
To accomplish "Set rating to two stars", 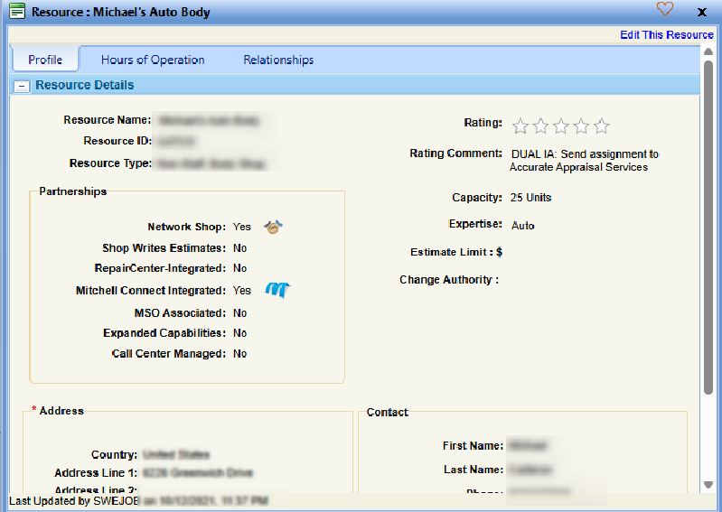I will click(x=540, y=126).
